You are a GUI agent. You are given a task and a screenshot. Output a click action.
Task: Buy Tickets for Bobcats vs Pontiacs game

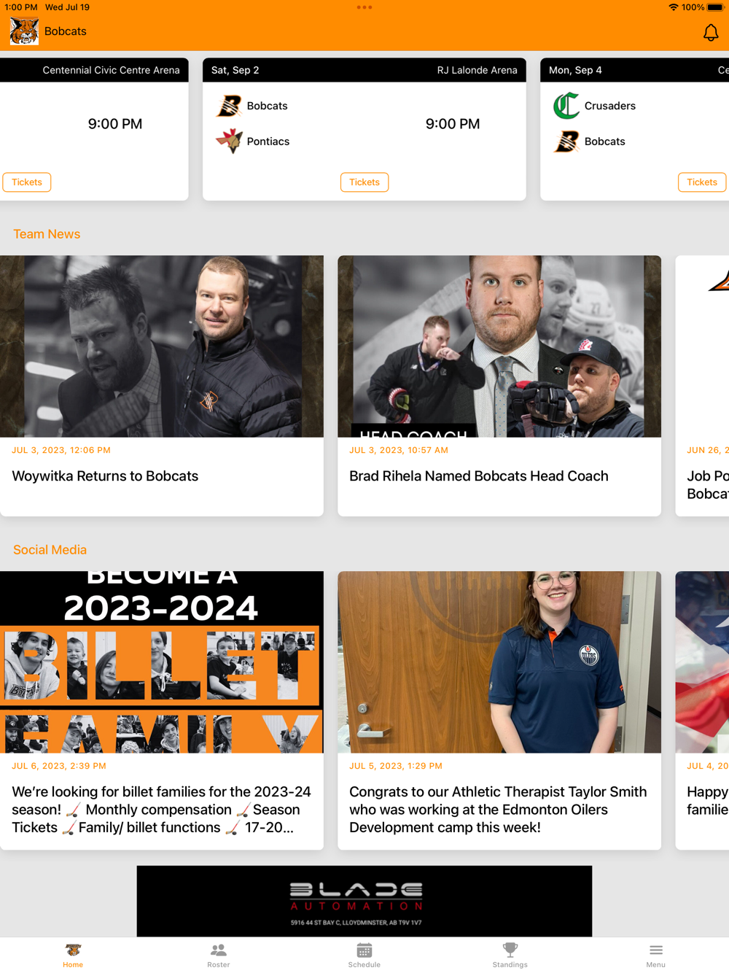pos(364,182)
